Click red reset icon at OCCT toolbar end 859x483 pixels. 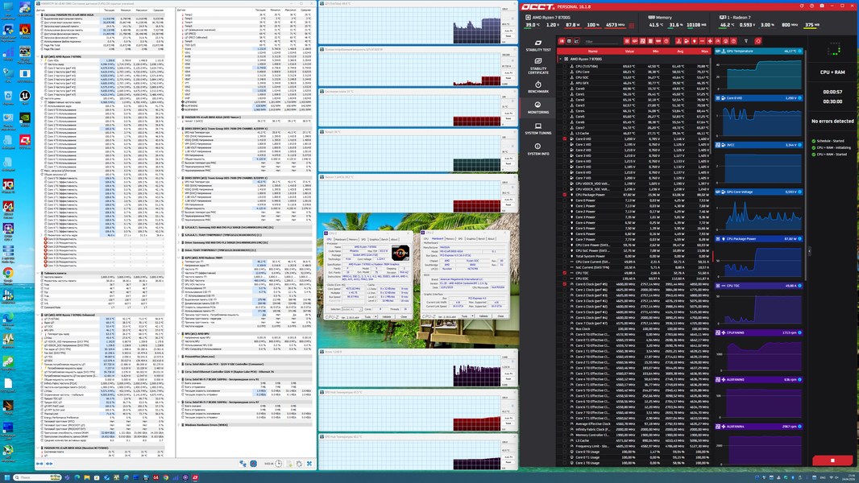758,41
